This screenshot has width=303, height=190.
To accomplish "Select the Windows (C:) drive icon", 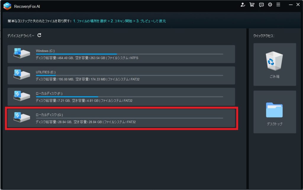I will point(22,53).
